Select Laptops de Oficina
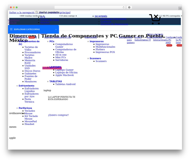 (66, 72)
